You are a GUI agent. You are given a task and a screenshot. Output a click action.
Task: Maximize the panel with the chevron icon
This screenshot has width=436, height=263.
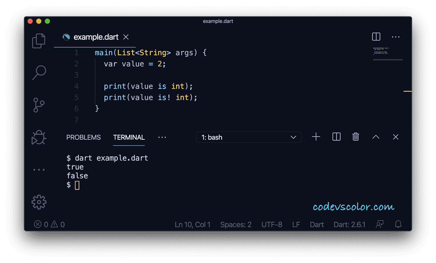(x=376, y=137)
